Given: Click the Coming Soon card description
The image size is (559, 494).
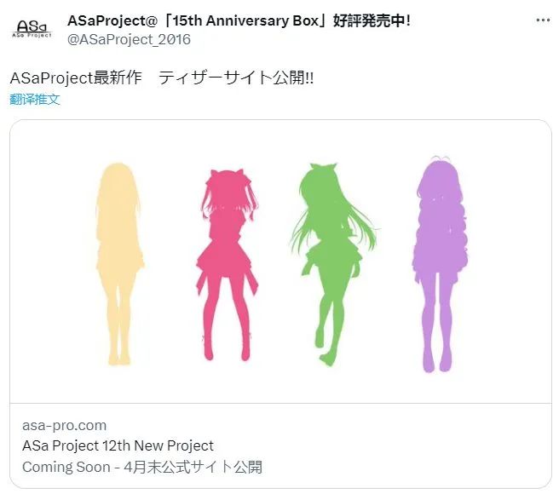Looking at the screenshot, I should (142, 467).
